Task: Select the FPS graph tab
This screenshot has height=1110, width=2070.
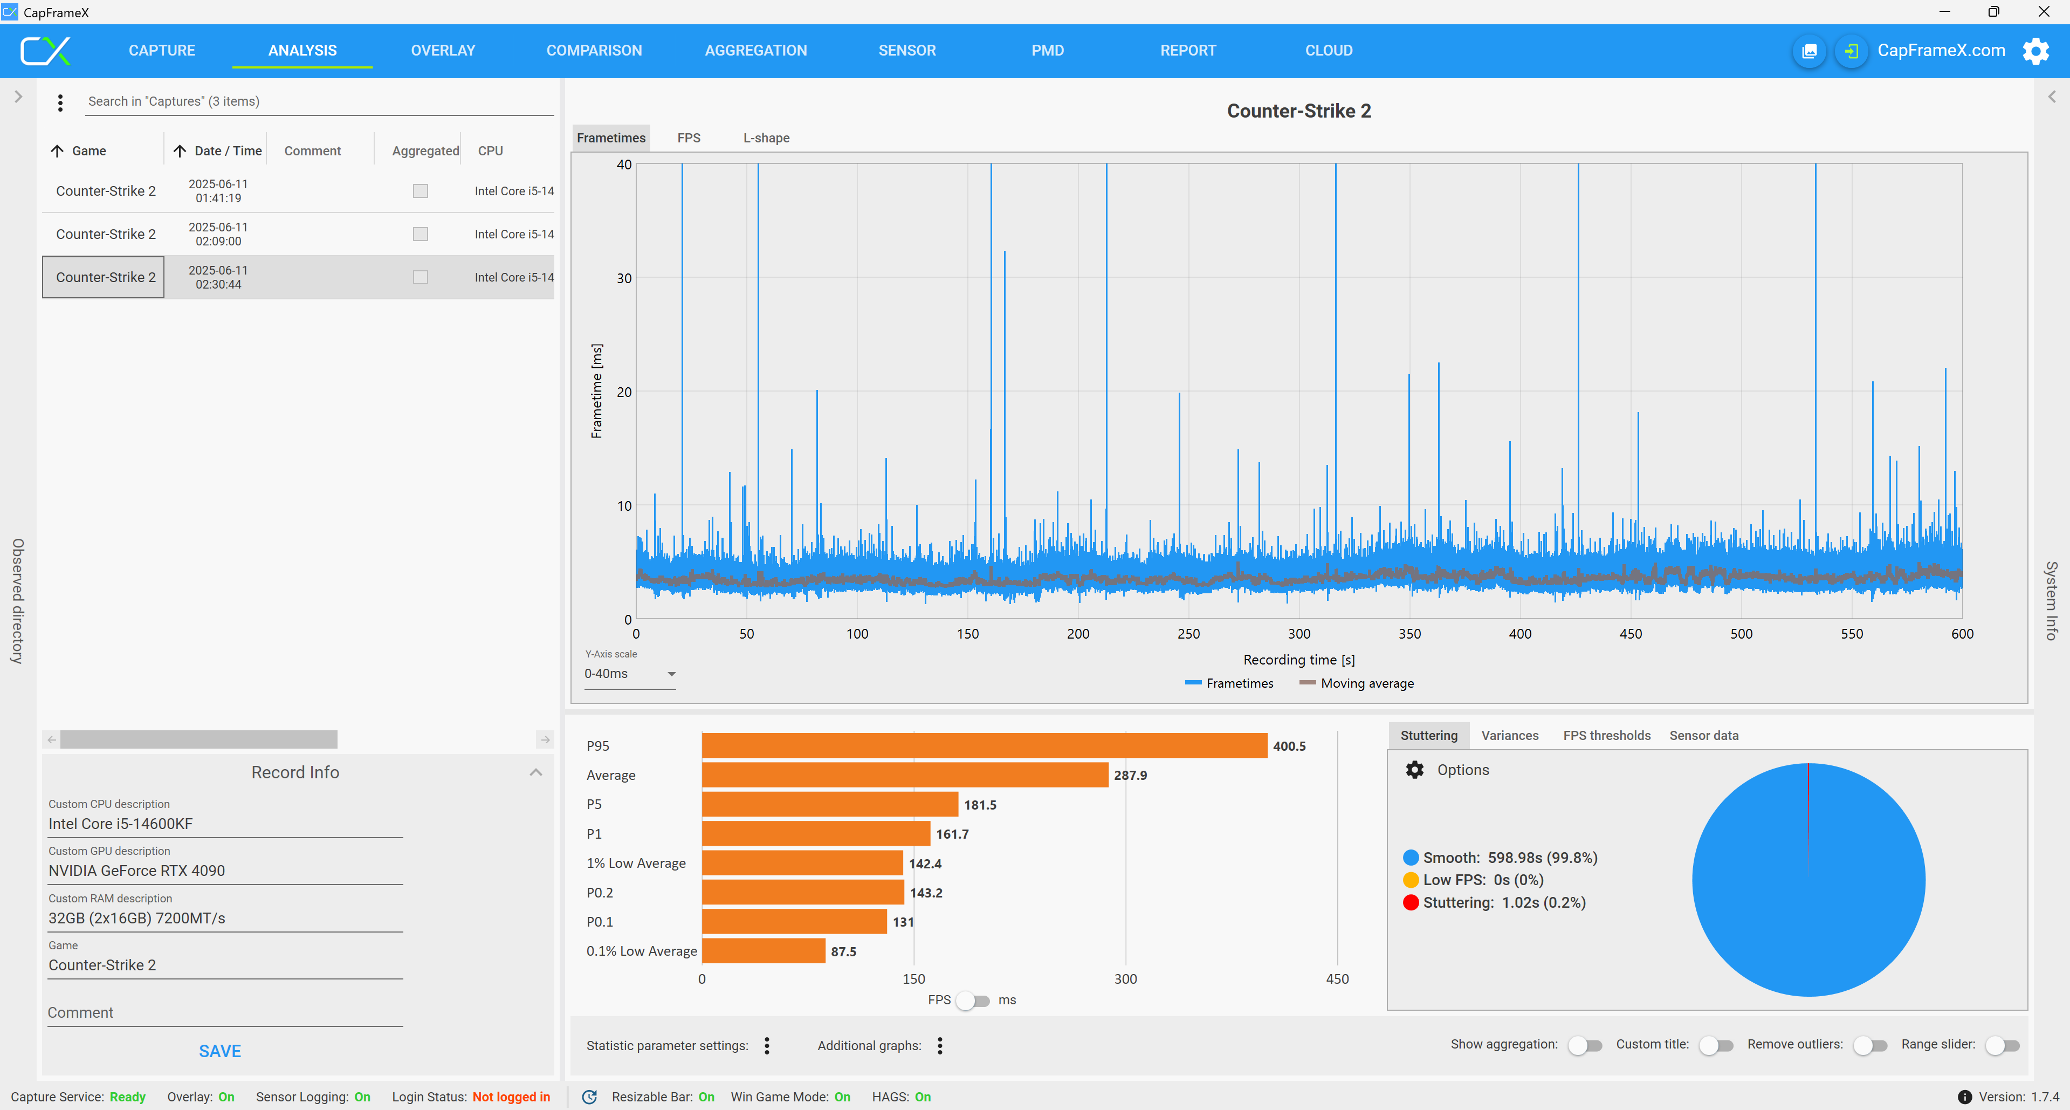Action: pos(689,138)
